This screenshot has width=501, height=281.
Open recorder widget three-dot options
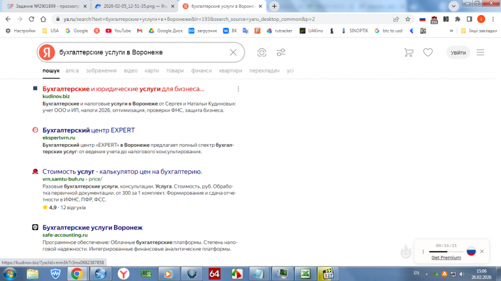[x=423, y=252]
